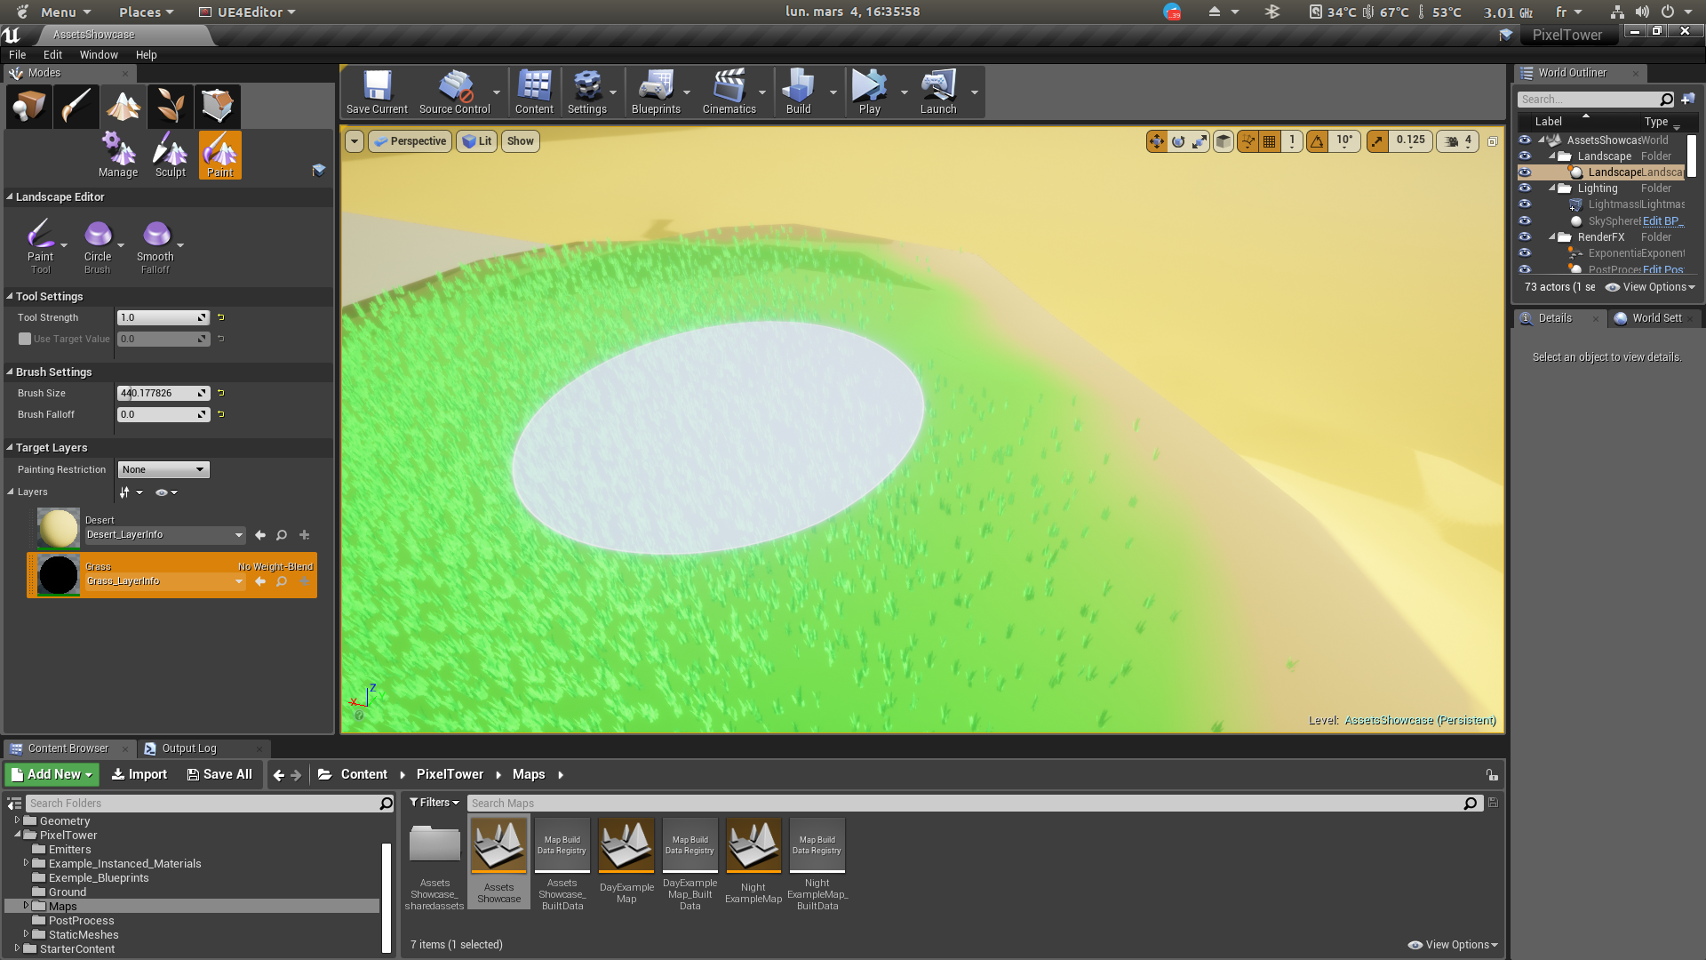Select the Place mode icon
The height and width of the screenshot is (960, 1706).
click(29, 107)
